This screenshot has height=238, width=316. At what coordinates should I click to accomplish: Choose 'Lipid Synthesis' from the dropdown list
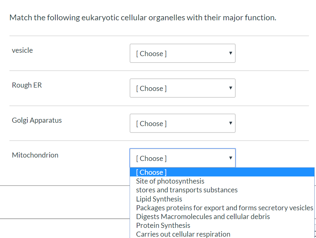[159, 199]
